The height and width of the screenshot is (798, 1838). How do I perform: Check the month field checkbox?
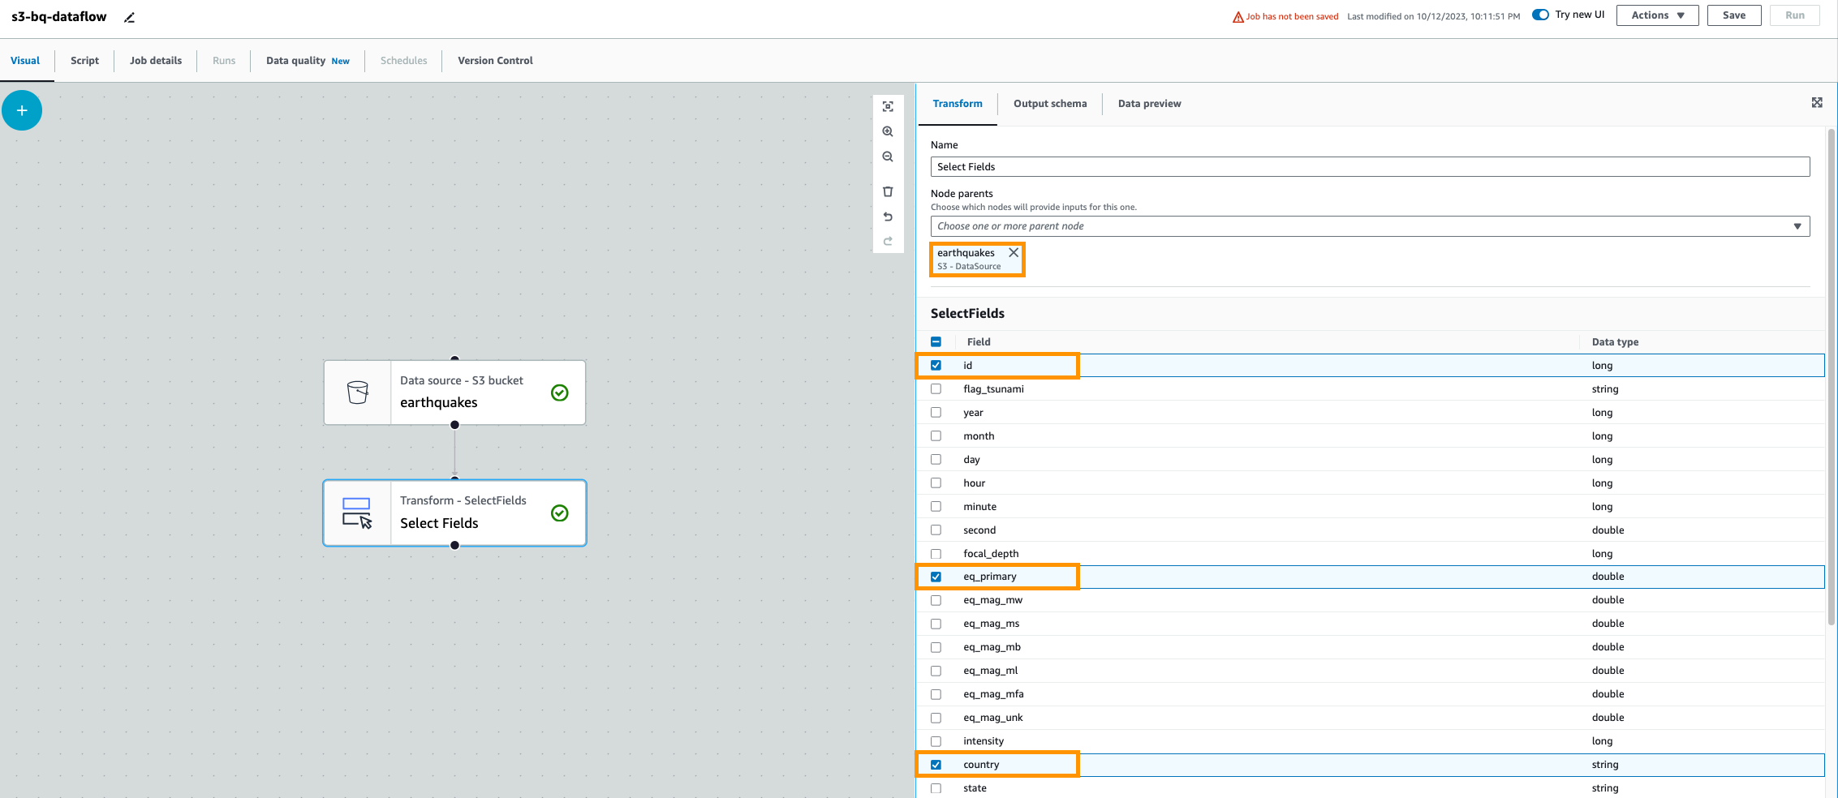936,436
